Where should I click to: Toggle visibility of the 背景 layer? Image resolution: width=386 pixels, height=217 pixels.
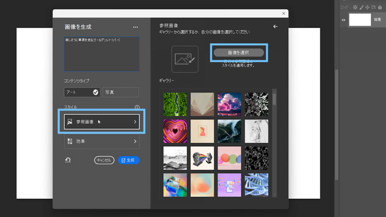tap(344, 20)
